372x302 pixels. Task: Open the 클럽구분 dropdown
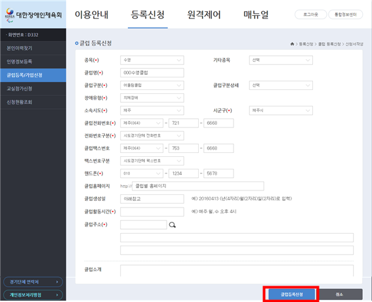coord(152,85)
